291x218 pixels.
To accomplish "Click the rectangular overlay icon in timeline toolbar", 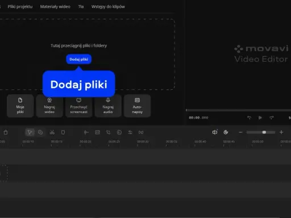I will (97, 132).
